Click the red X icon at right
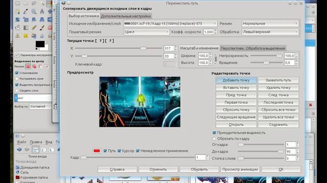This screenshot has height=183, width=327. [x=310, y=105]
